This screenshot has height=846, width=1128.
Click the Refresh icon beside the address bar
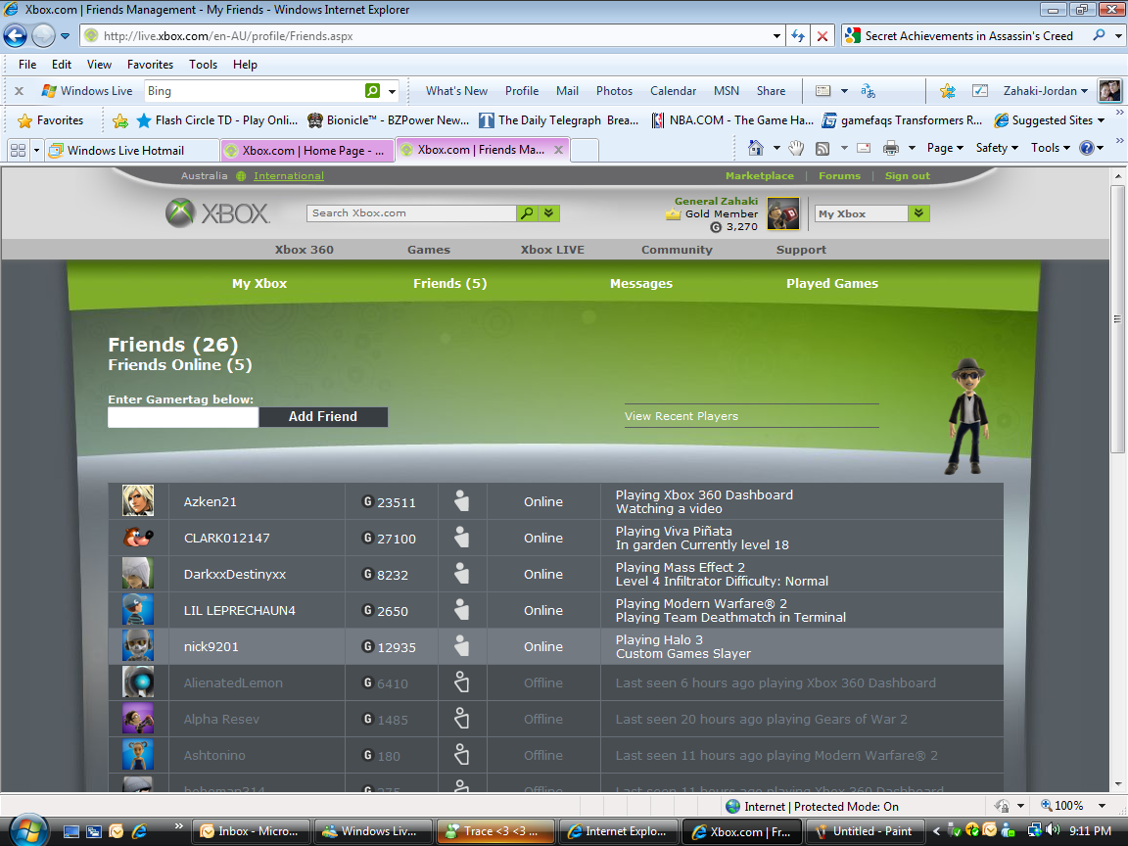(798, 35)
